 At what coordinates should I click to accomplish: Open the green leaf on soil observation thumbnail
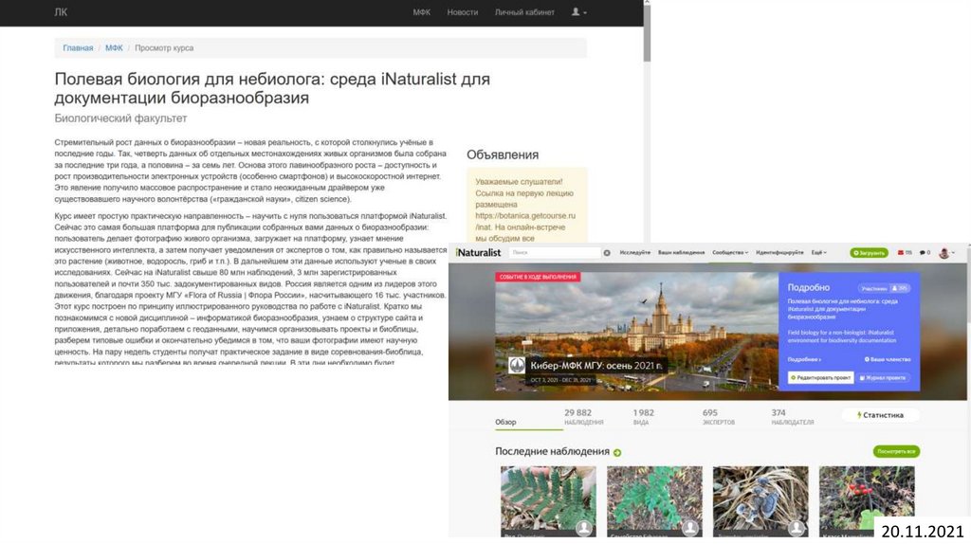pos(654,501)
